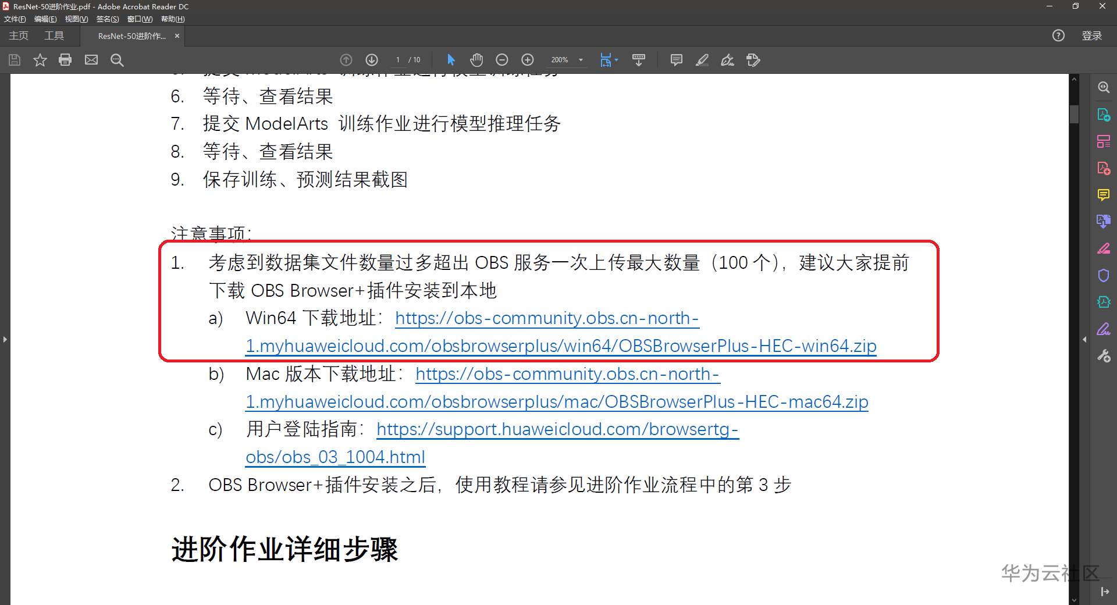Open Fill & Sign in right pane
The image size is (1117, 605).
click(1104, 329)
